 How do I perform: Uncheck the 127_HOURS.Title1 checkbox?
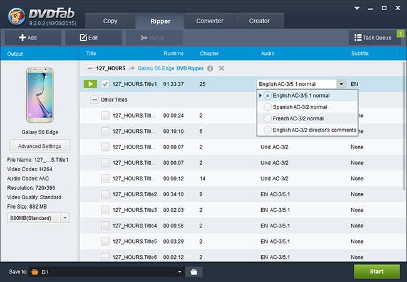point(105,84)
